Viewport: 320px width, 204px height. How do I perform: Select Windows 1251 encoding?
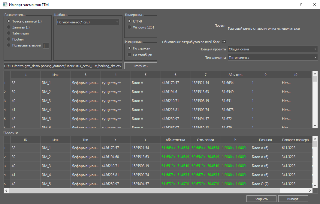[x=129, y=27]
